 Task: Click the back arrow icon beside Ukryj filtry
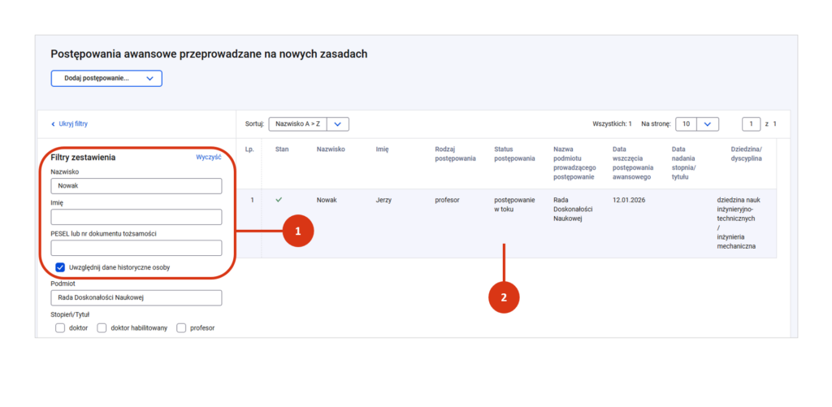tap(54, 124)
